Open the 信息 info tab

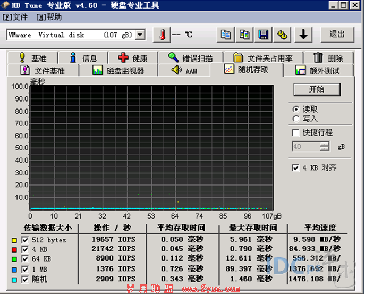(83, 58)
